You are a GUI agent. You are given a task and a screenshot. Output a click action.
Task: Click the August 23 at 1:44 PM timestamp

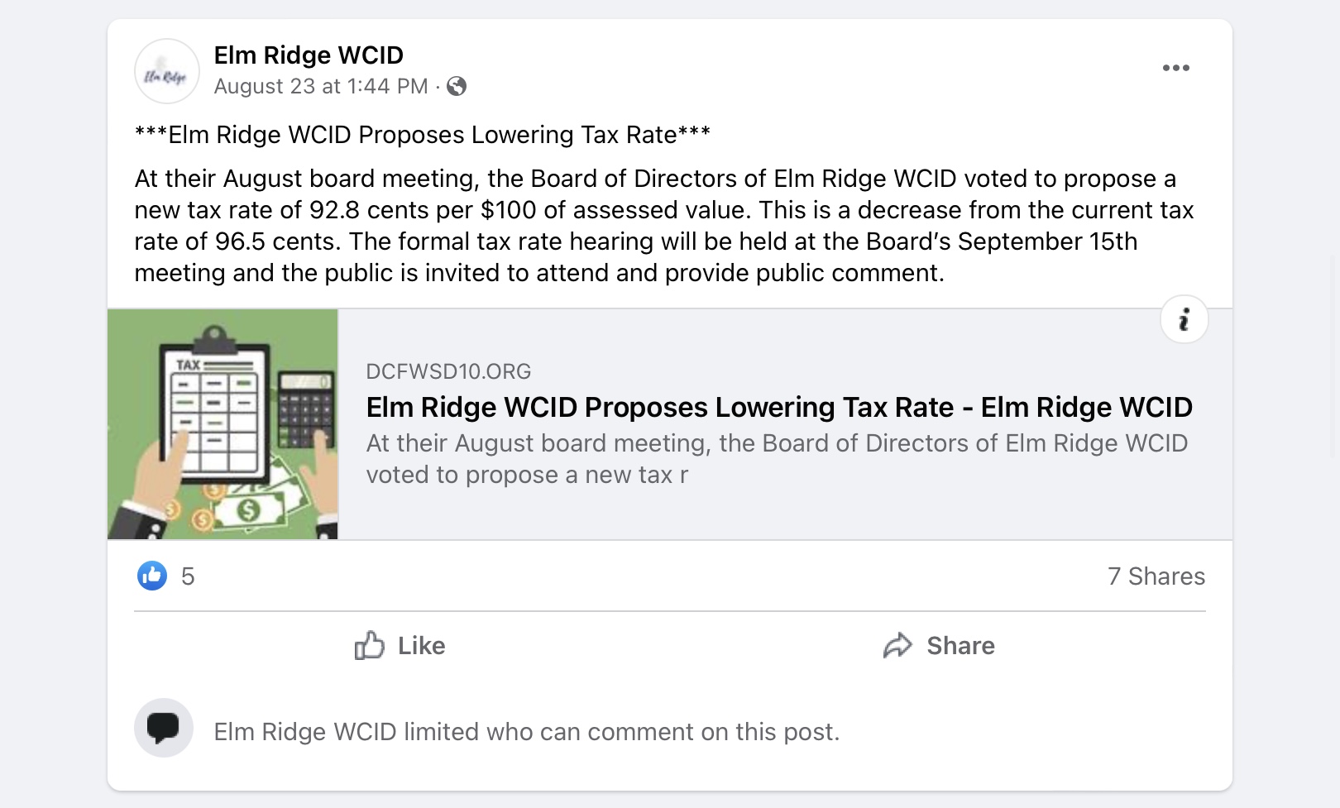coord(321,86)
